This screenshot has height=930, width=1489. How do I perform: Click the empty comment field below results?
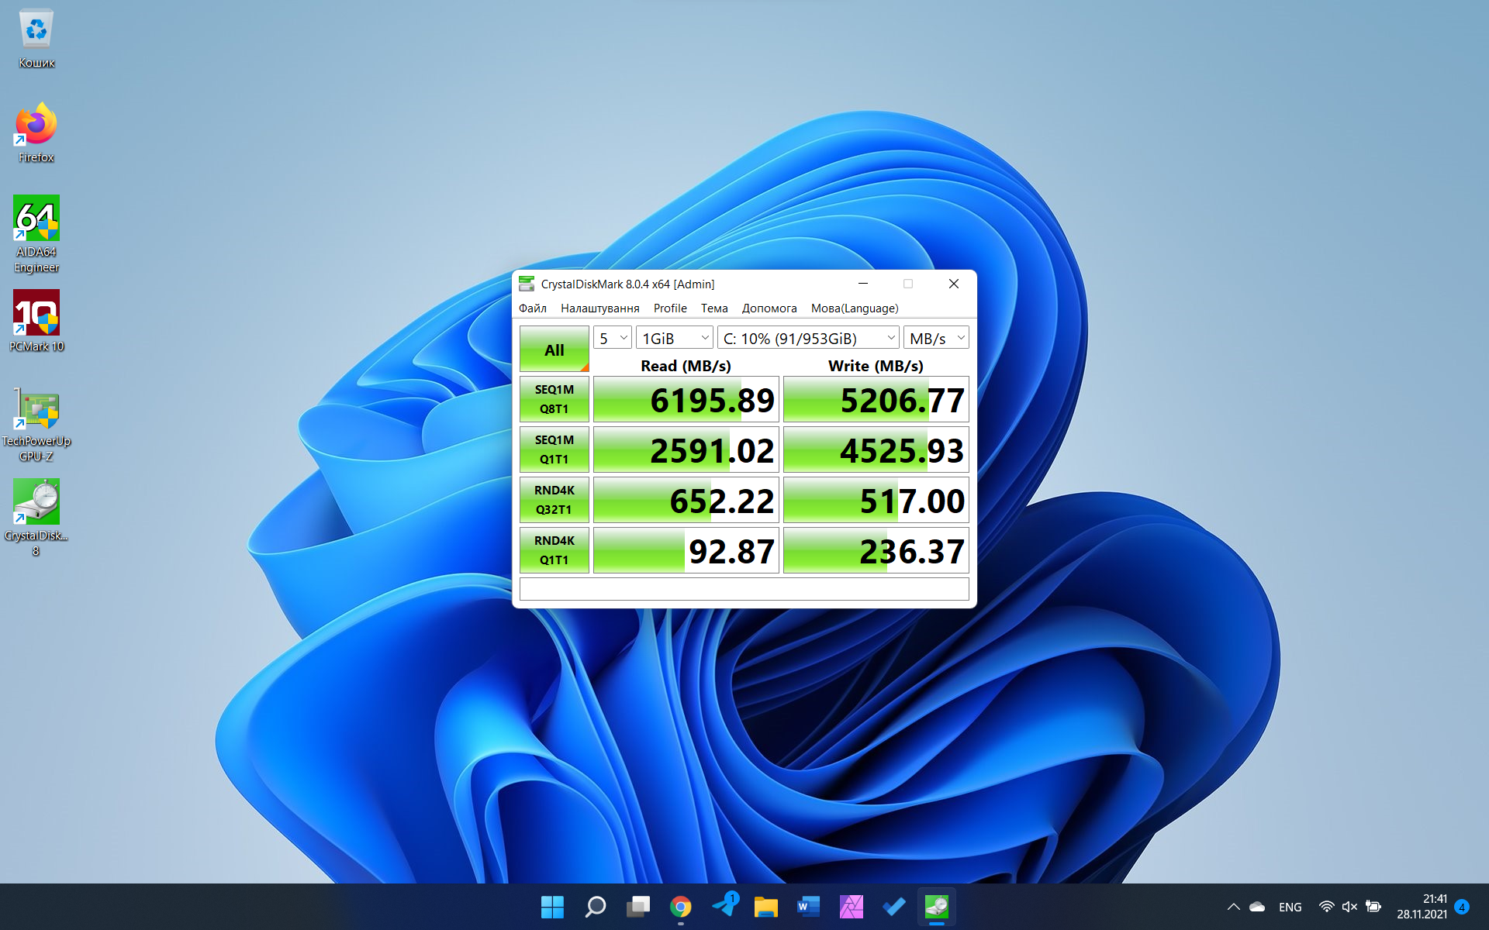(x=744, y=589)
